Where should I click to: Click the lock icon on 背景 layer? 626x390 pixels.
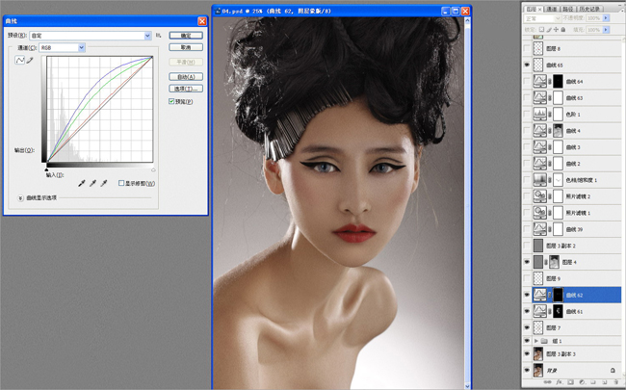click(613, 371)
